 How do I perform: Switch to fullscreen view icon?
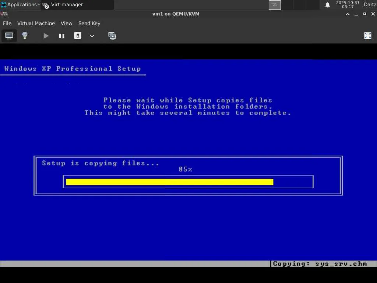tap(368, 36)
